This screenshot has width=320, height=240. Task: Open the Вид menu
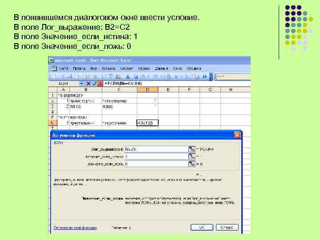click(93, 68)
